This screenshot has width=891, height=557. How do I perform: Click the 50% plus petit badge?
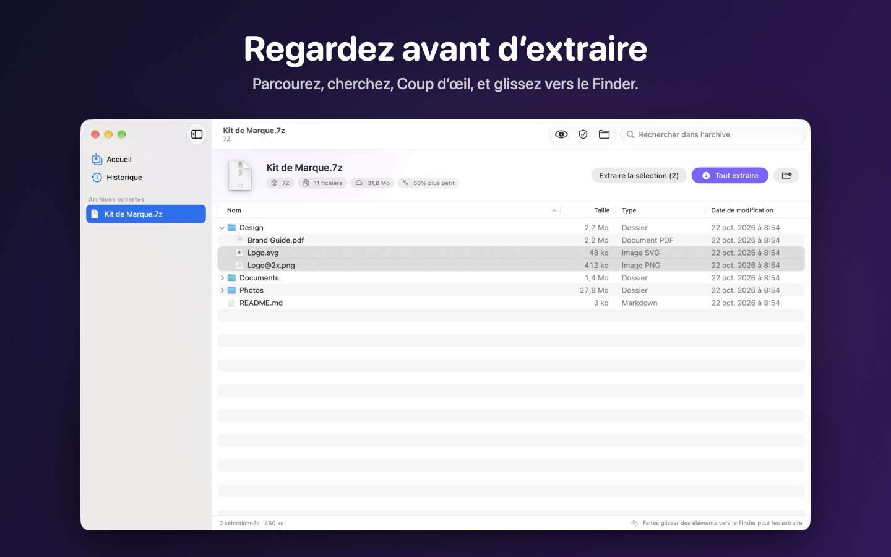(428, 183)
